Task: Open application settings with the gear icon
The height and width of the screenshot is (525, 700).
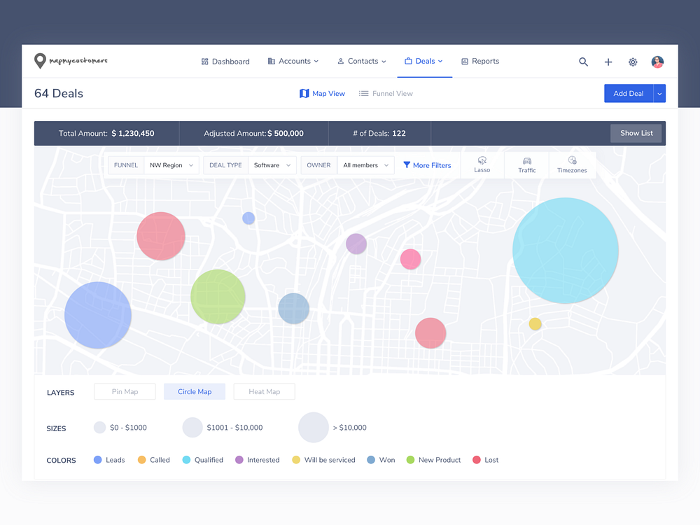Action: point(632,62)
